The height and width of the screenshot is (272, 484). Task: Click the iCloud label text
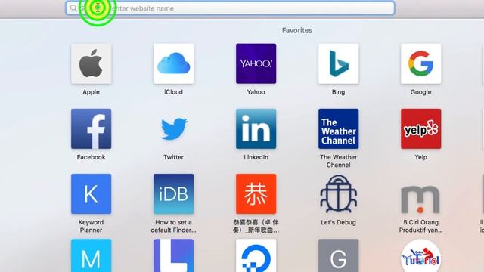[x=173, y=92]
